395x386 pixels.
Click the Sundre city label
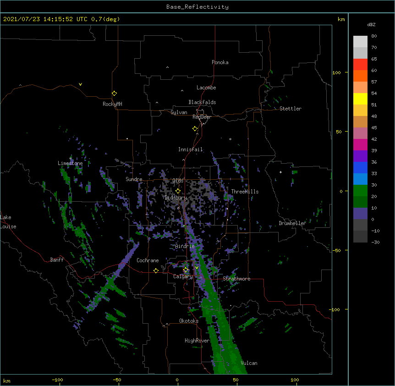click(134, 179)
